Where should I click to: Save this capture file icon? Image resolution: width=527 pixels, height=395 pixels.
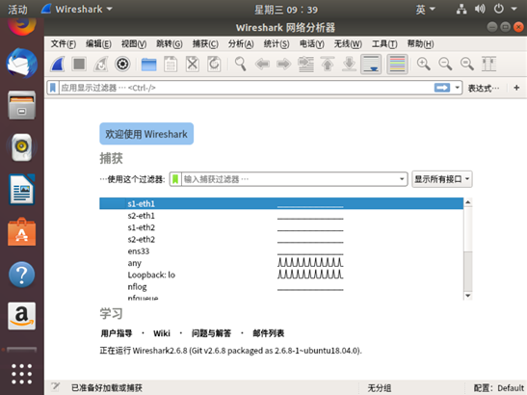click(171, 64)
